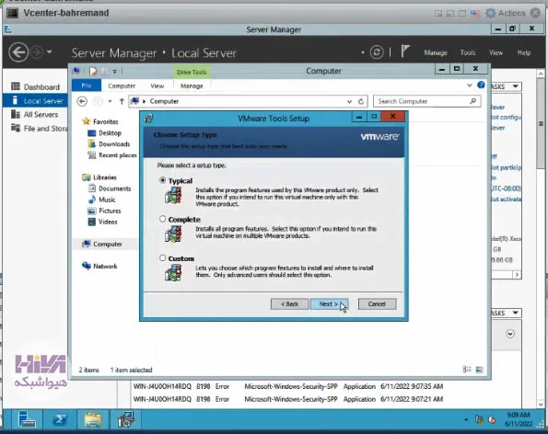Open the recent locations dropdown arrow

coord(110,101)
